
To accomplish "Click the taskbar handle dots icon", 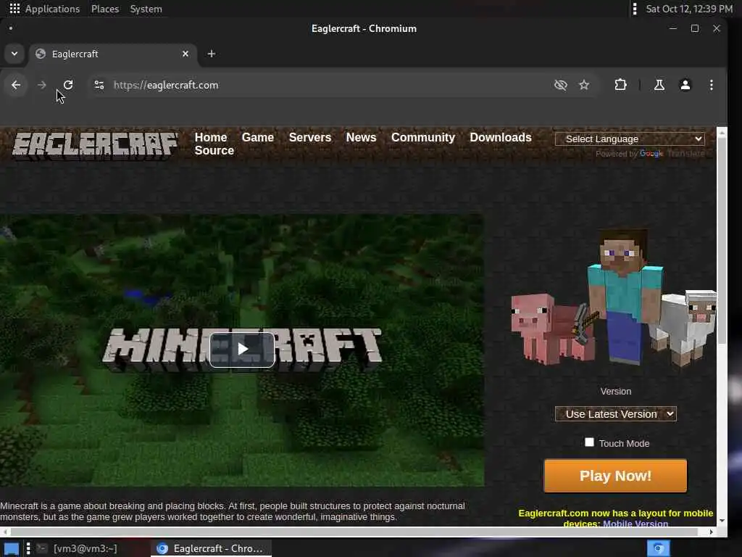I will [x=28, y=548].
